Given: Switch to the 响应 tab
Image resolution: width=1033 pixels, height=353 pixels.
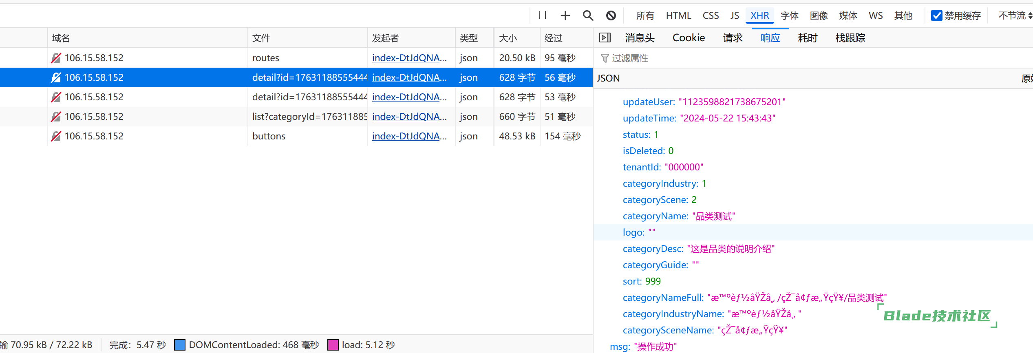Looking at the screenshot, I should 770,38.
